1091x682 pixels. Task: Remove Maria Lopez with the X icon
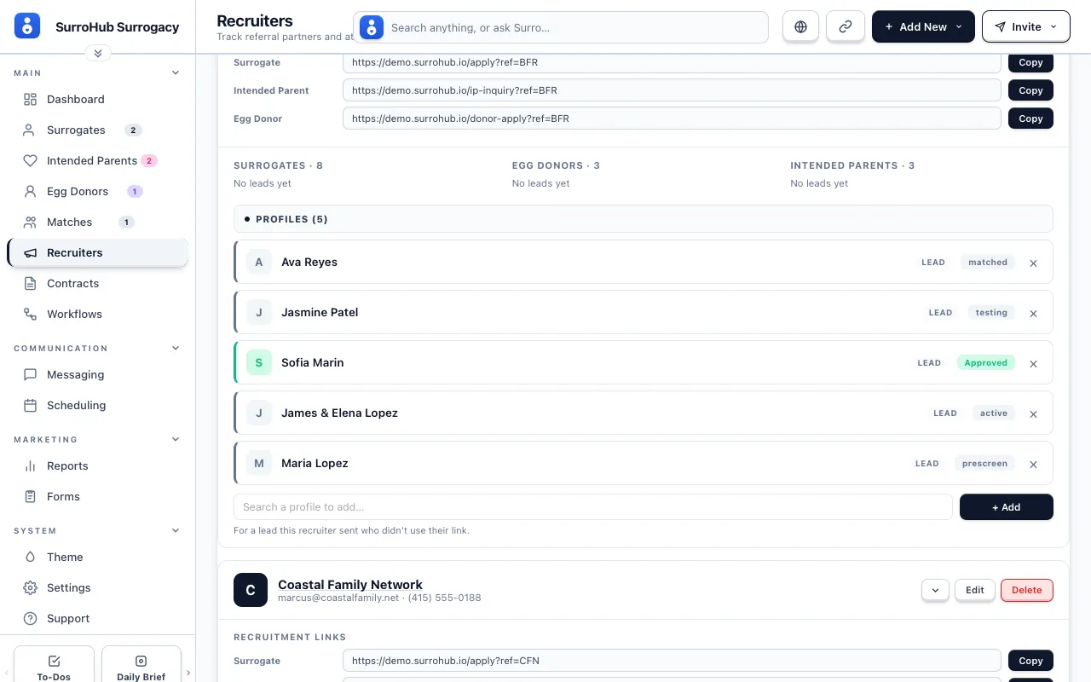pos(1033,465)
